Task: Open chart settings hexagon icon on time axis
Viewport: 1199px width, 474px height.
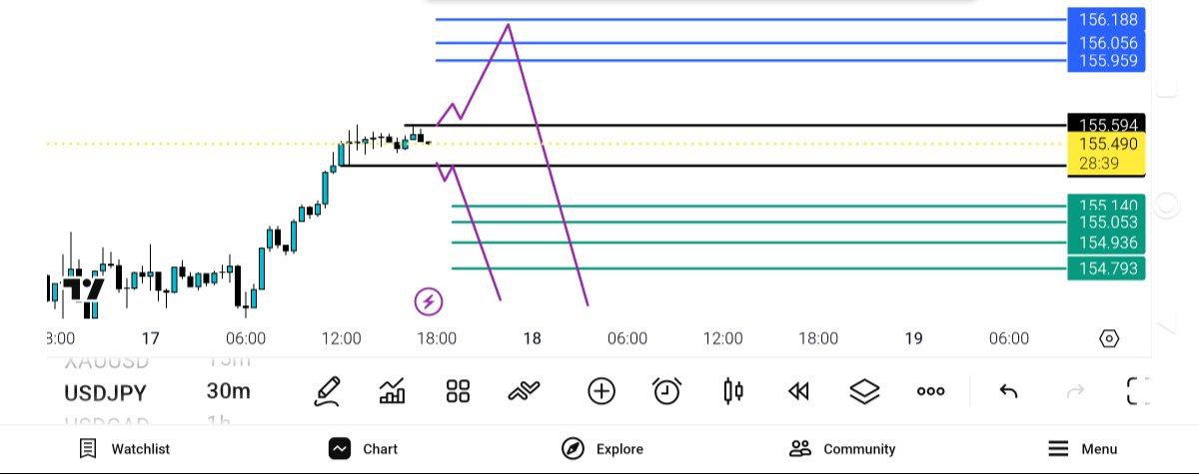Action: (x=1109, y=339)
